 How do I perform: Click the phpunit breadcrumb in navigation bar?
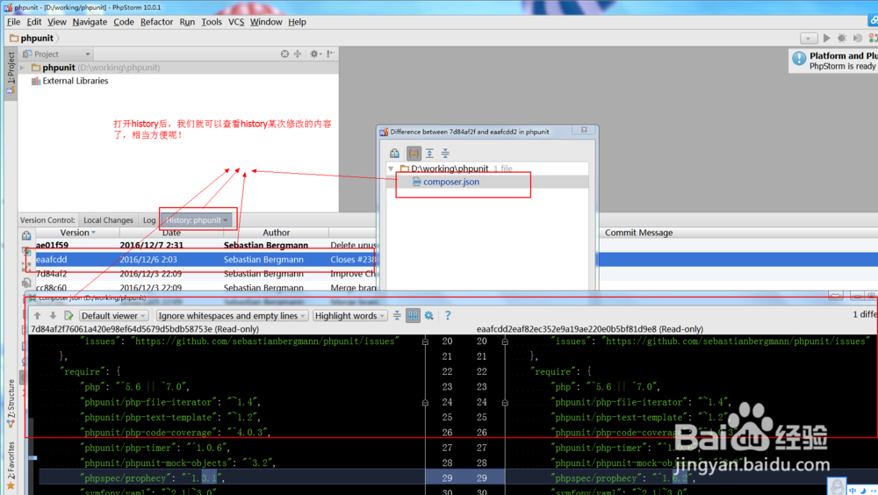point(32,38)
